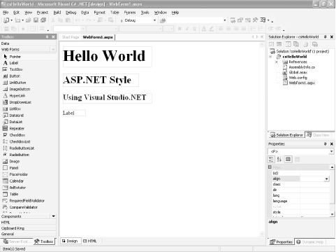The width and height of the screenshot is (336, 252).
Task: Click the Hello World heading in designer
Action: (x=104, y=56)
